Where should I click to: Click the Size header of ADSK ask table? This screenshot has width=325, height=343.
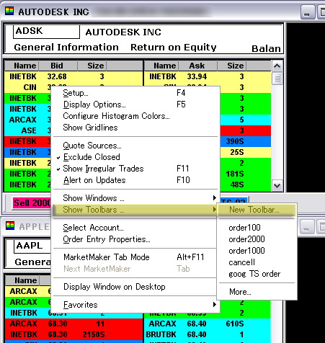pos(232,66)
